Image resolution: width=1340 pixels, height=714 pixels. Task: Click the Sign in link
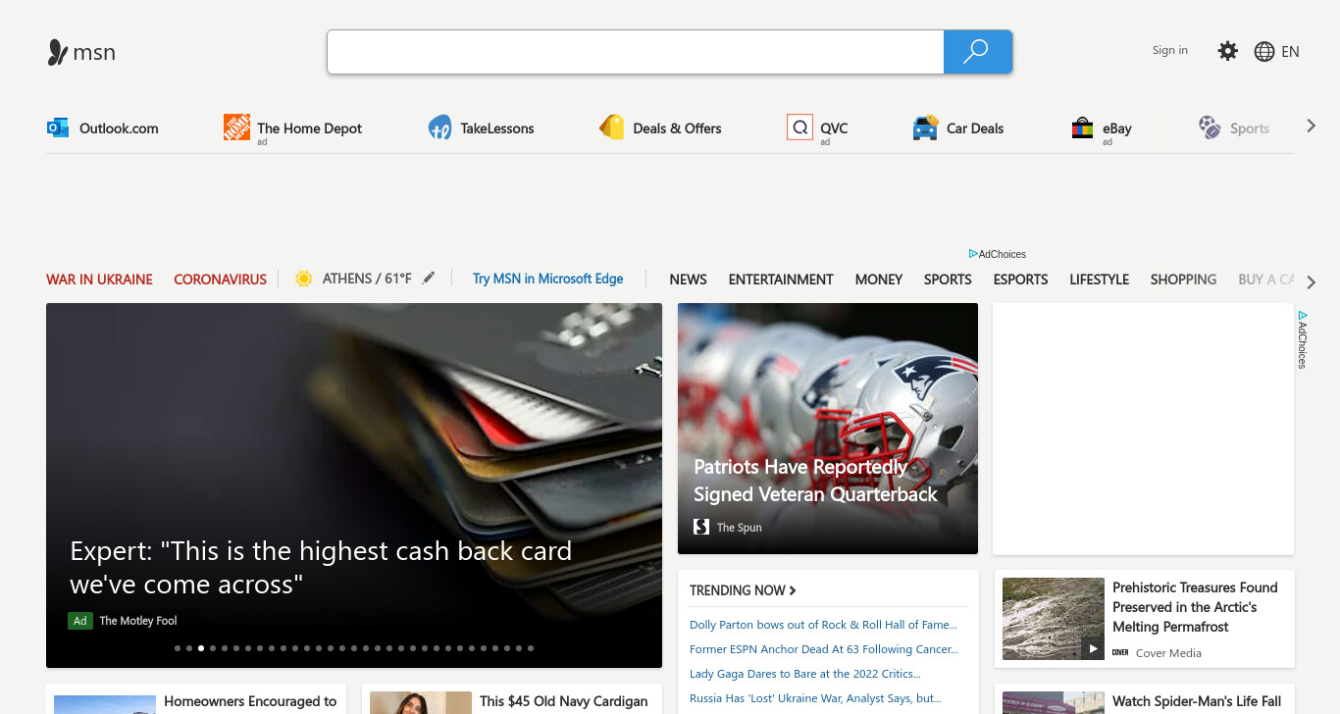pos(1169,50)
